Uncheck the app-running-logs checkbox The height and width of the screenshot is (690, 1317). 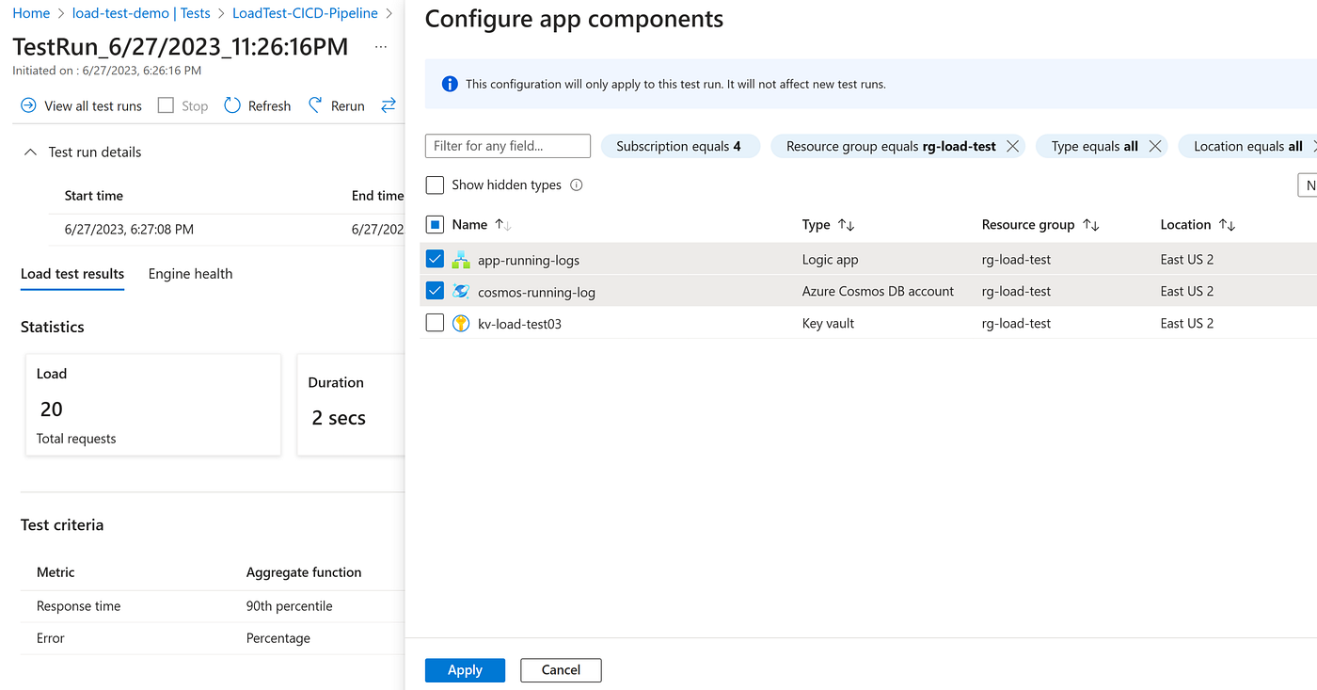(x=435, y=260)
